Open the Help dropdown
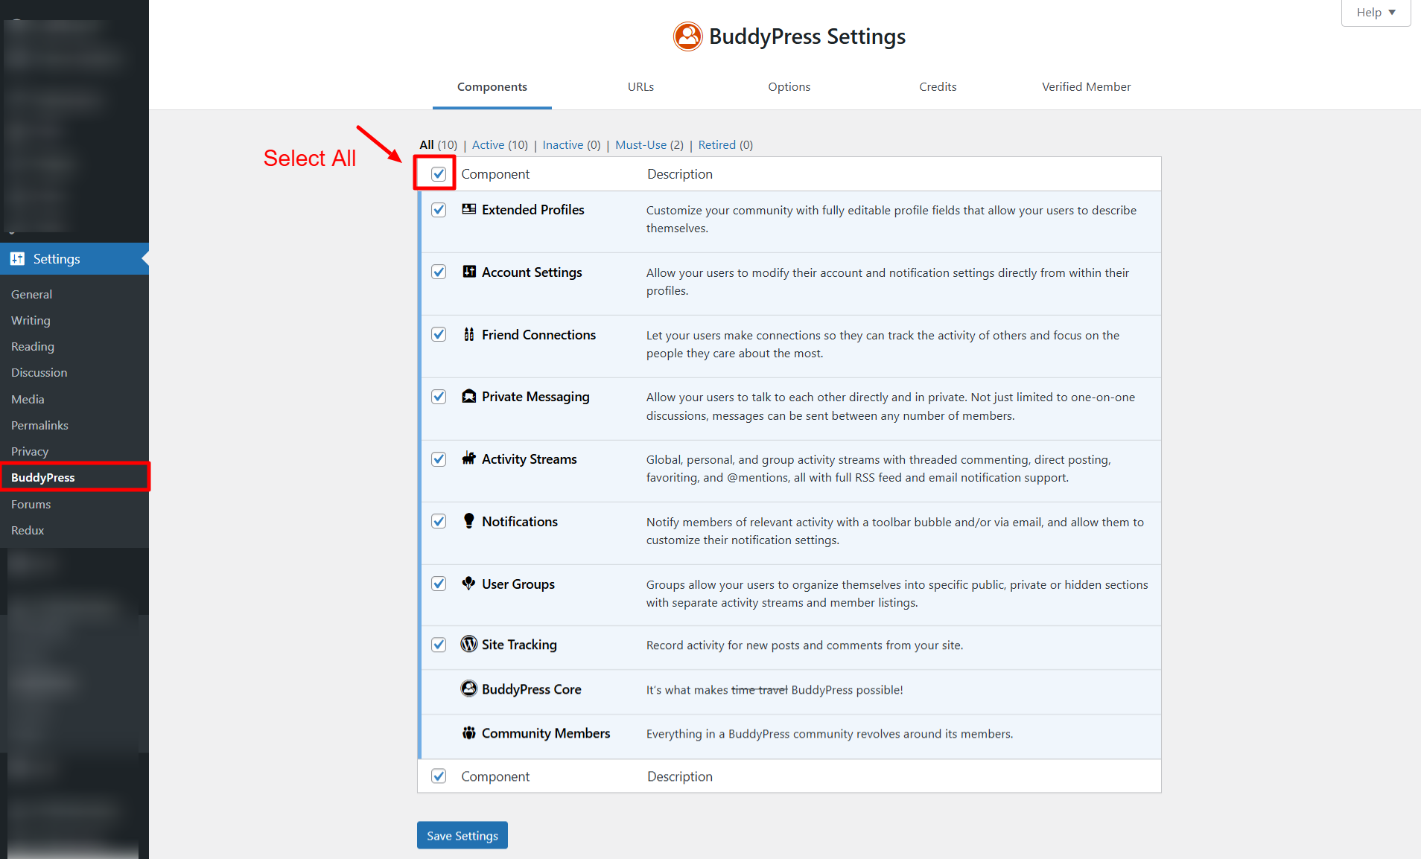This screenshot has width=1421, height=859. tap(1374, 12)
